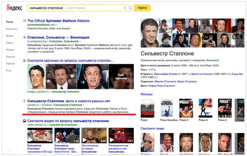Open Смотрите видео по запросу link

point(68,121)
